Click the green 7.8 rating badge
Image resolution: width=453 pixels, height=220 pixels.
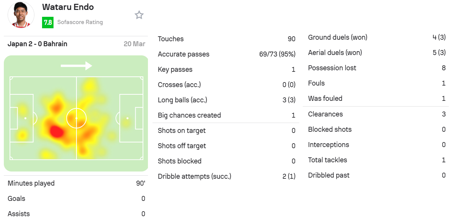tap(48, 22)
